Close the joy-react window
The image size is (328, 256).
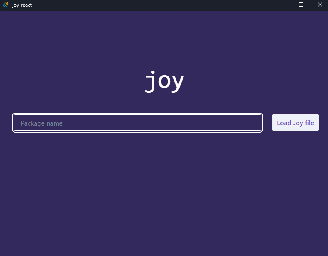tap(320, 5)
